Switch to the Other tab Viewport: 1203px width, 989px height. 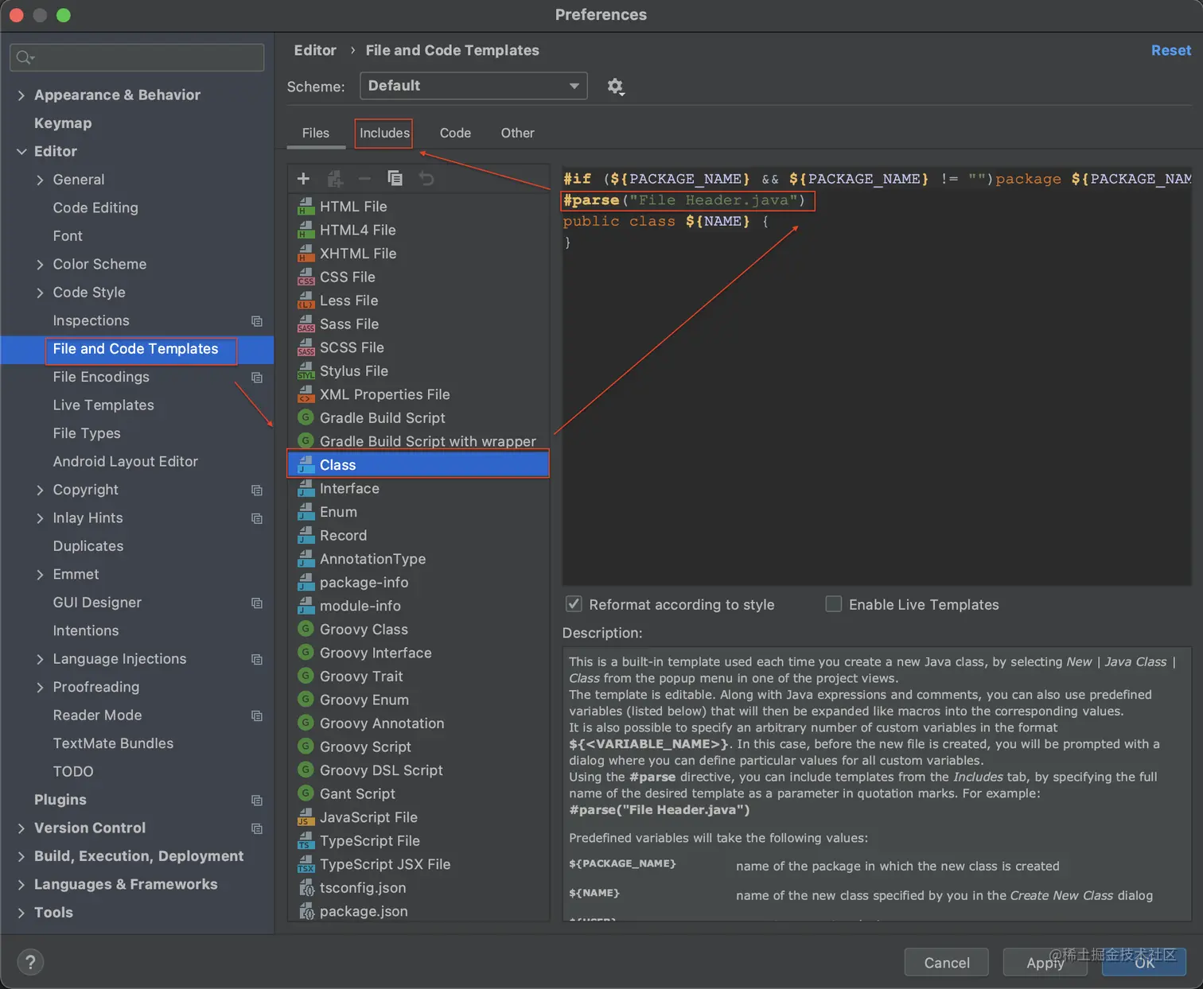(517, 133)
